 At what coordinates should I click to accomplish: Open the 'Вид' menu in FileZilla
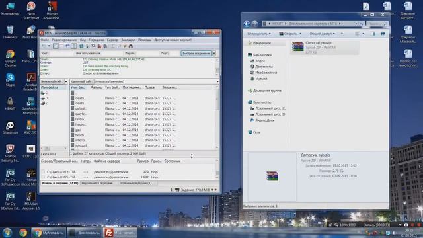click(83, 40)
